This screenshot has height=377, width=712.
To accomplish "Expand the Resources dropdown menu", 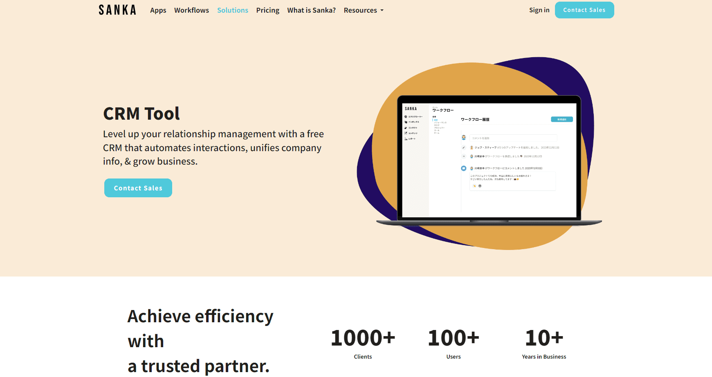I will (x=364, y=10).
